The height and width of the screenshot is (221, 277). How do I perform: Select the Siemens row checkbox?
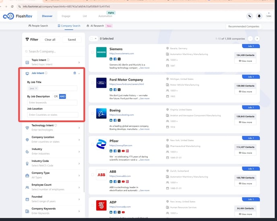point(92,52)
